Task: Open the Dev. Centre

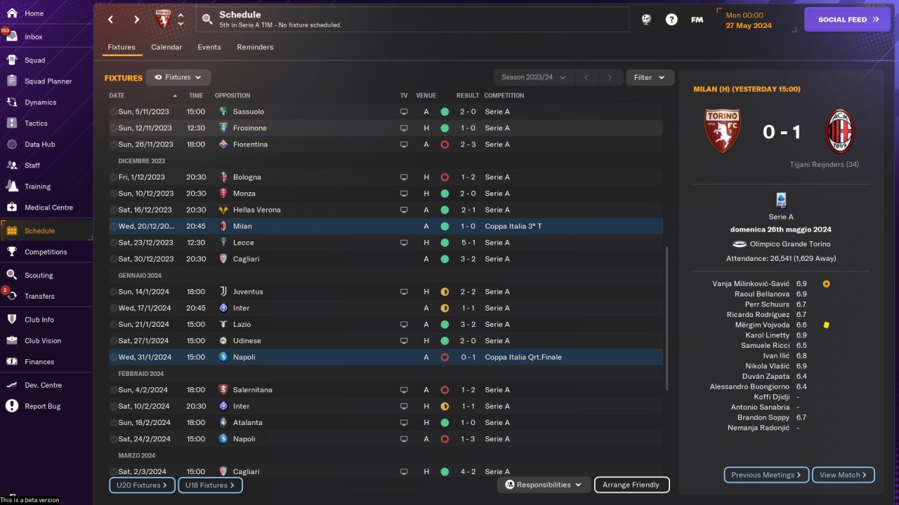Action: 43,385
